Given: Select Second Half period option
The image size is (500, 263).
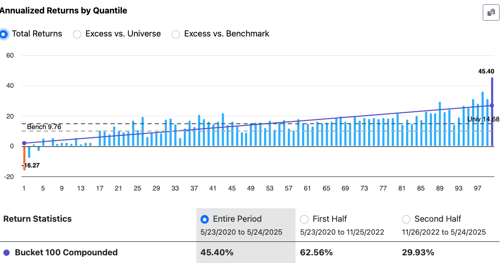Looking at the screenshot, I should tap(406, 219).
